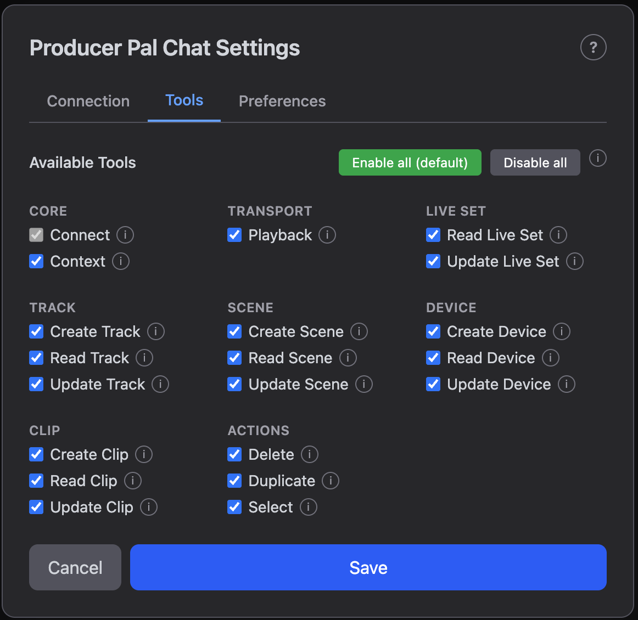Switch to the Connection tab
The width and height of the screenshot is (638, 620).
88,101
